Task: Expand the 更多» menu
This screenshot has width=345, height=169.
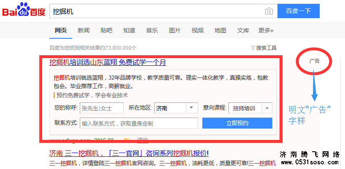Action: (x=266, y=30)
